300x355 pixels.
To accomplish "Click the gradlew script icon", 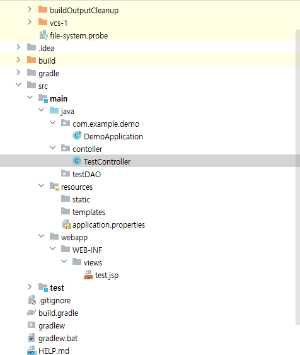I will pyautogui.click(x=32, y=325).
